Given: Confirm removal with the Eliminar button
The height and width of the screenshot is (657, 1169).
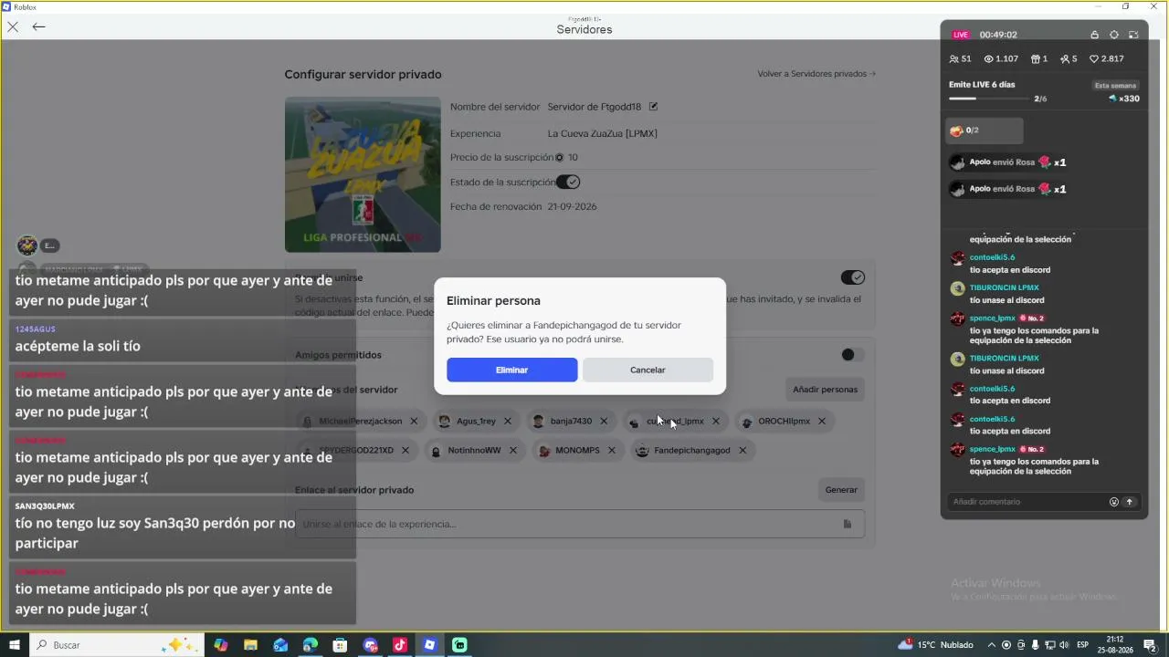Looking at the screenshot, I should coord(511,370).
